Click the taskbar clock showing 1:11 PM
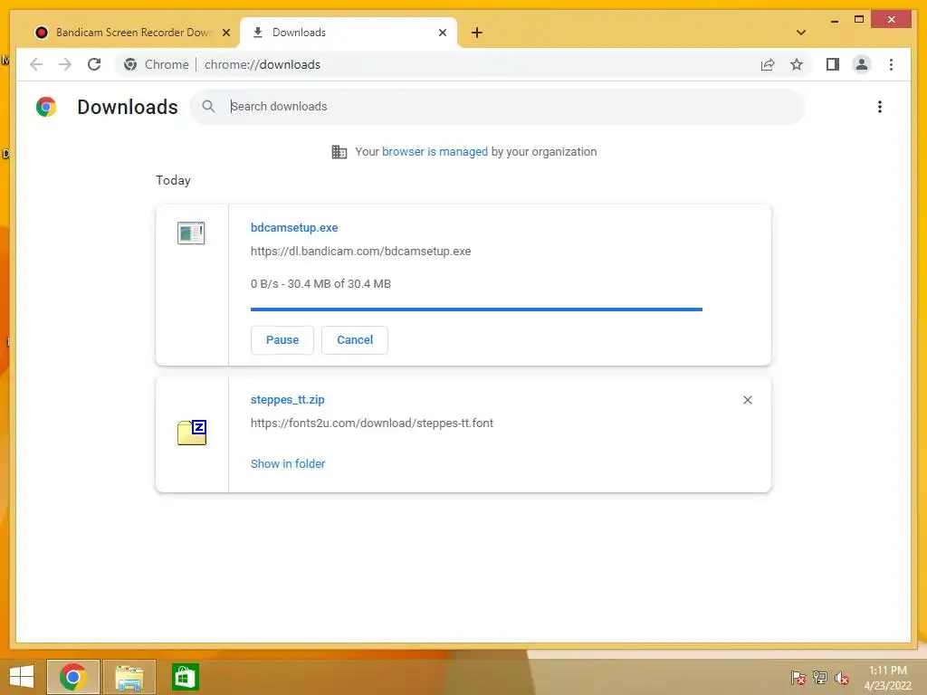This screenshot has height=695, width=927. click(x=887, y=678)
